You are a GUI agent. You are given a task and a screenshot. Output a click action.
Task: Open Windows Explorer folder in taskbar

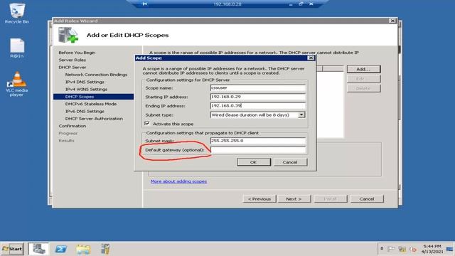83,249
